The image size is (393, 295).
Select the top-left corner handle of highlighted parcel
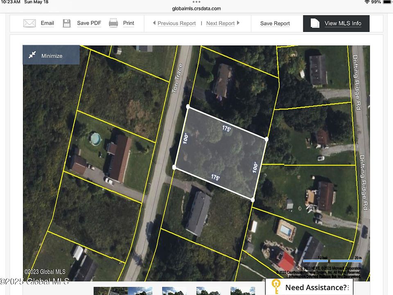pyautogui.click(x=188, y=107)
